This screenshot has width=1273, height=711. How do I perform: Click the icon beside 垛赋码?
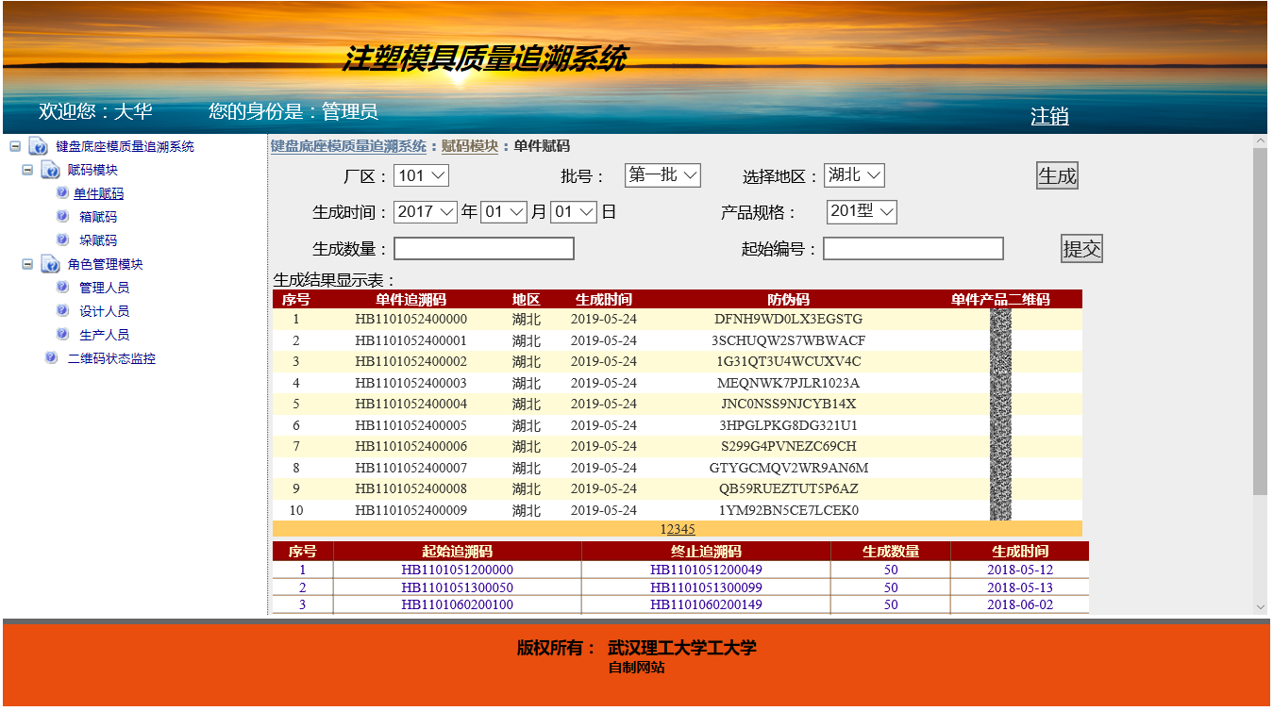(x=62, y=240)
